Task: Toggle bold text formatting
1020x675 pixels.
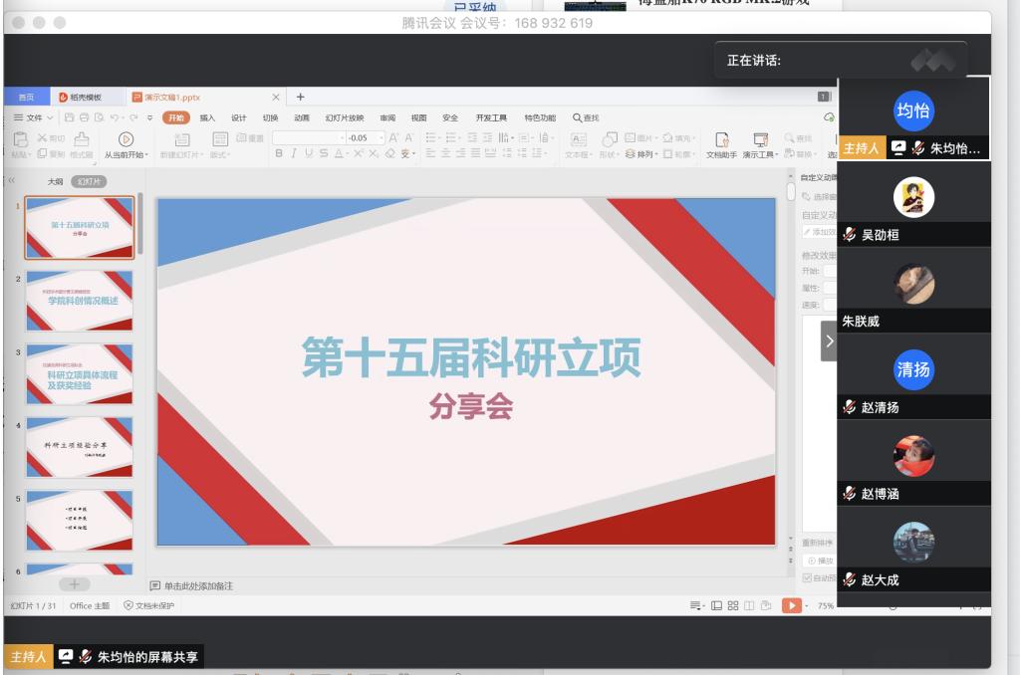Action: pyautogui.click(x=280, y=154)
